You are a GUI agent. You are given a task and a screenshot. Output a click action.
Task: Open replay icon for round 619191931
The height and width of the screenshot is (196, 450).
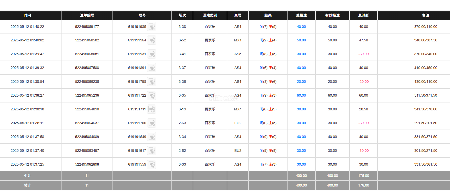point(152,54)
